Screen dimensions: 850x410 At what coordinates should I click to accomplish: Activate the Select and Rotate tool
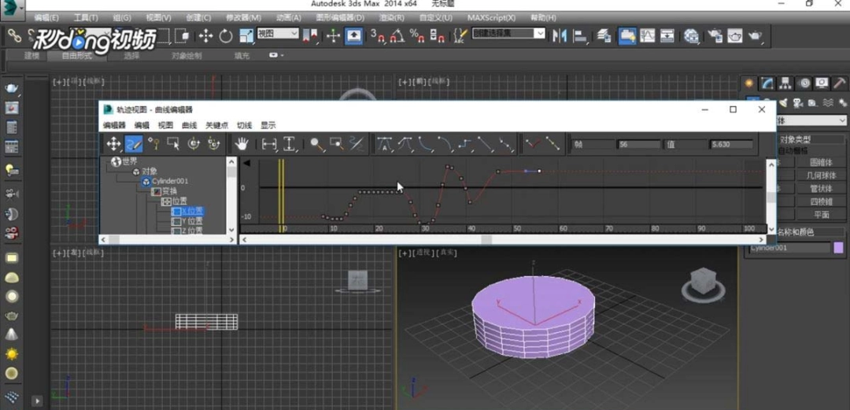pos(226,36)
